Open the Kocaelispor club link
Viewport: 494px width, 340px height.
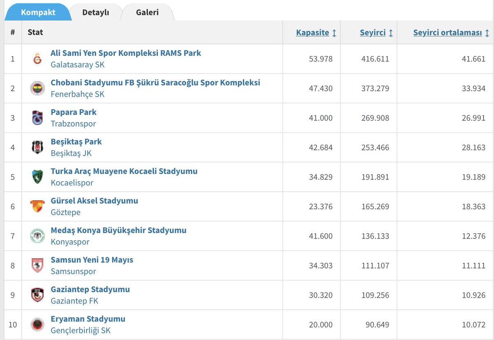tap(72, 183)
